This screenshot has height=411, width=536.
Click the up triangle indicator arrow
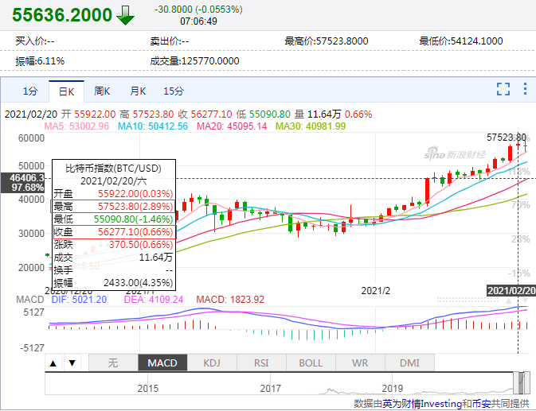pos(53,363)
